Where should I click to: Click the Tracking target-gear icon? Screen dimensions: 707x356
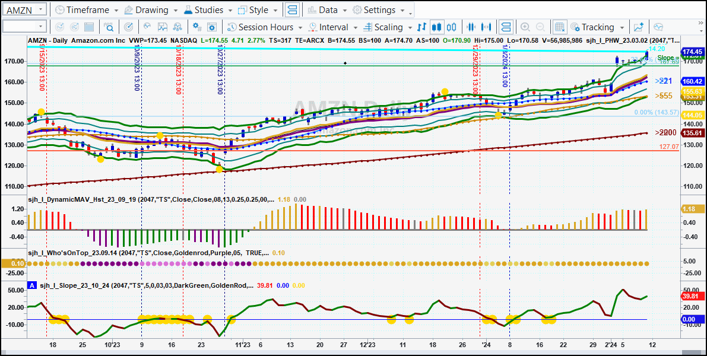[x=575, y=27]
